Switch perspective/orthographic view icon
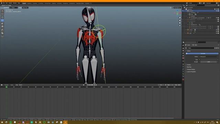 (180, 25)
